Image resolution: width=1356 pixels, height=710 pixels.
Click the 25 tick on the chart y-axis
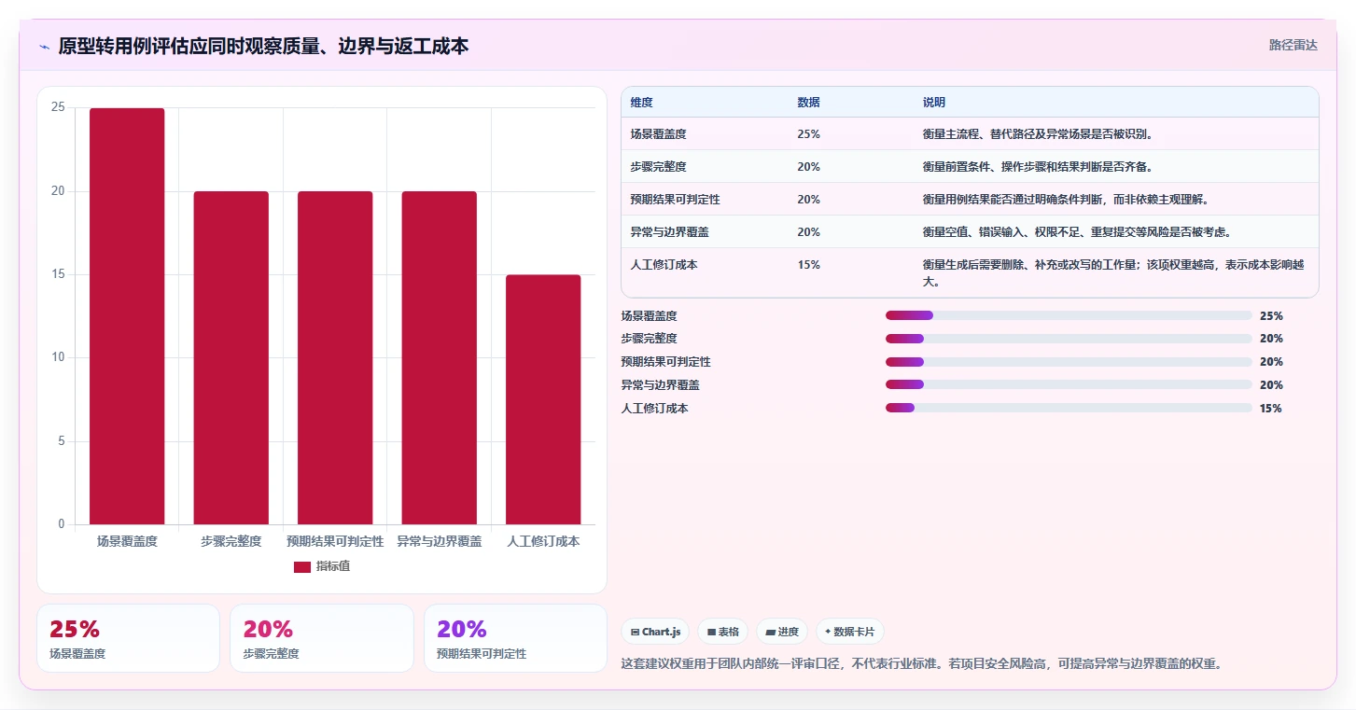[x=58, y=107]
